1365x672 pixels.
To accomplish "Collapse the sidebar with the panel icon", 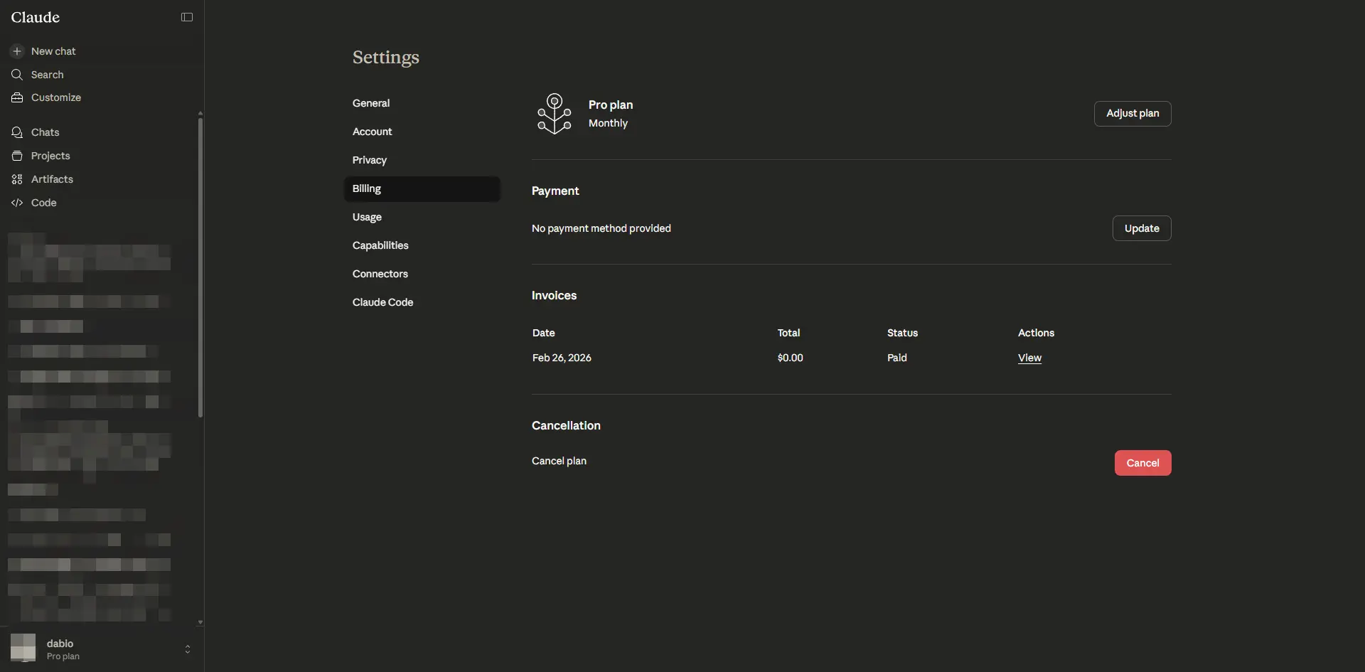I will (x=187, y=17).
